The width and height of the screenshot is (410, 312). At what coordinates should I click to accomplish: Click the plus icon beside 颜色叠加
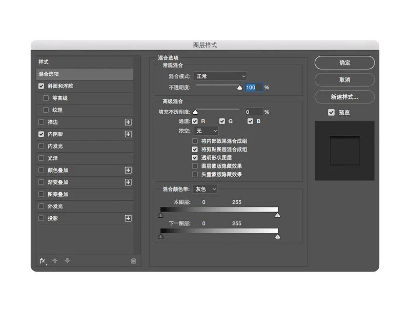128,170
